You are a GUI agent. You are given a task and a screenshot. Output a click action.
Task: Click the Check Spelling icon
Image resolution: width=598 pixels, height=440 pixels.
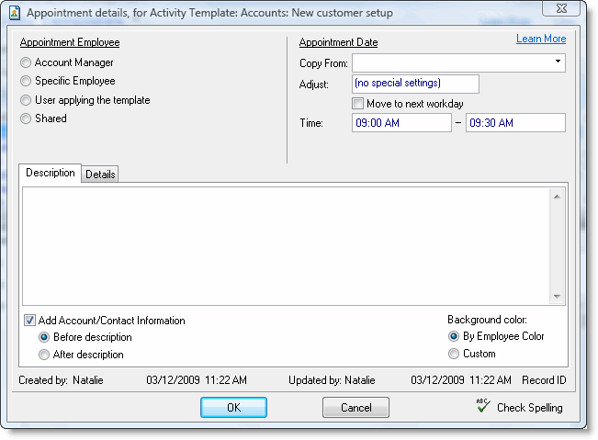pos(482,406)
